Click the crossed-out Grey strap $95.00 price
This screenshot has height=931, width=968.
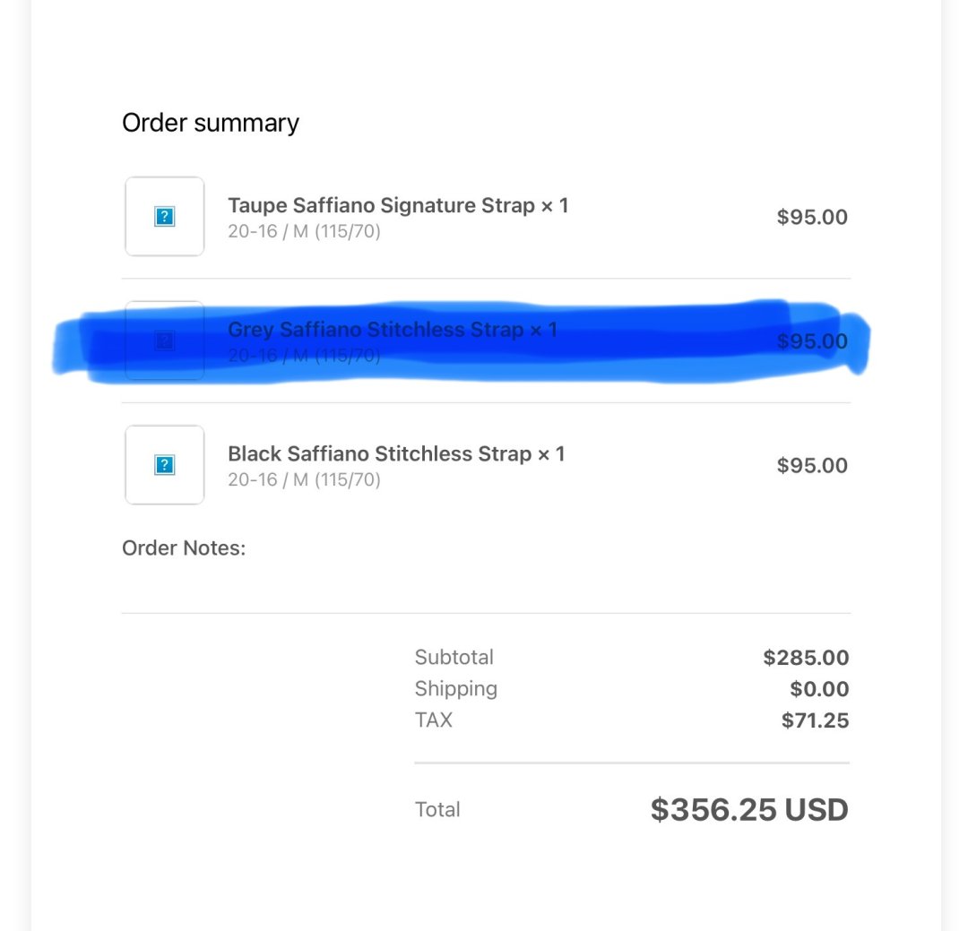(812, 341)
